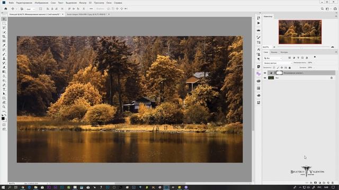Toggle adjustment layer filter in Layers panel

point(294,58)
